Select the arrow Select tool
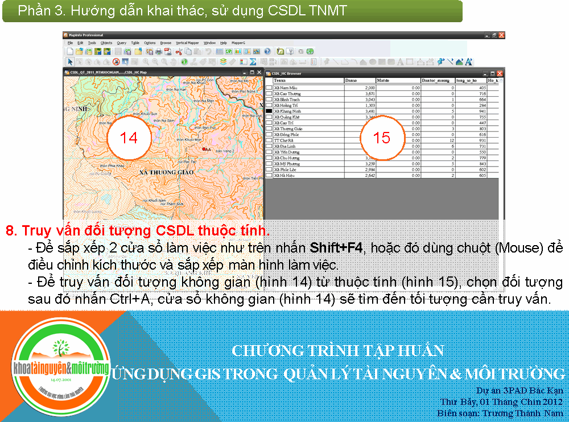Viewport: 569px width, 422px height. pyautogui.click(x=70, y=62)
